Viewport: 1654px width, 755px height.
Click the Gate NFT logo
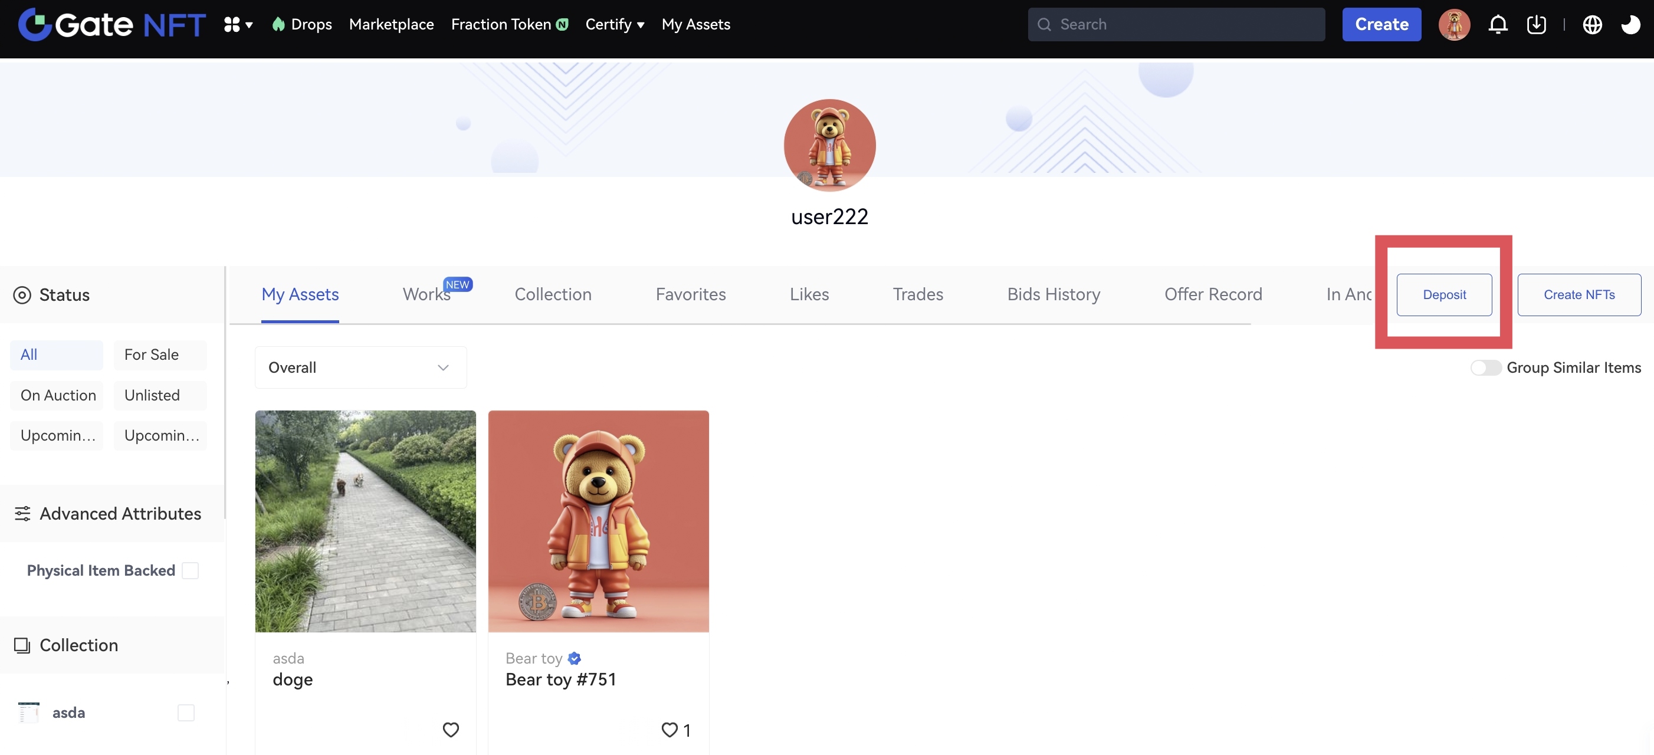tap(111, 24)
